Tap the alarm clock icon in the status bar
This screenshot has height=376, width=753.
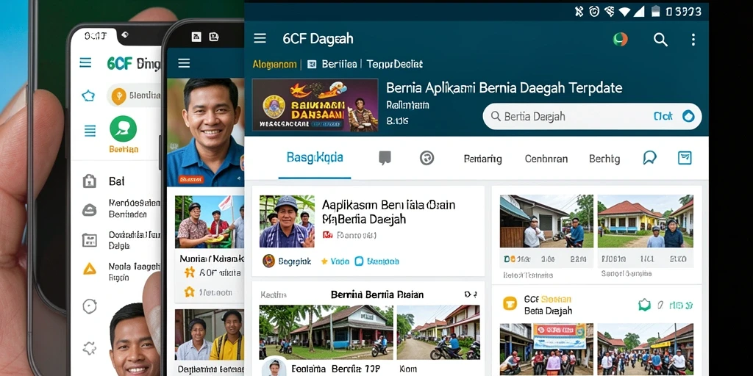(594, 11)
